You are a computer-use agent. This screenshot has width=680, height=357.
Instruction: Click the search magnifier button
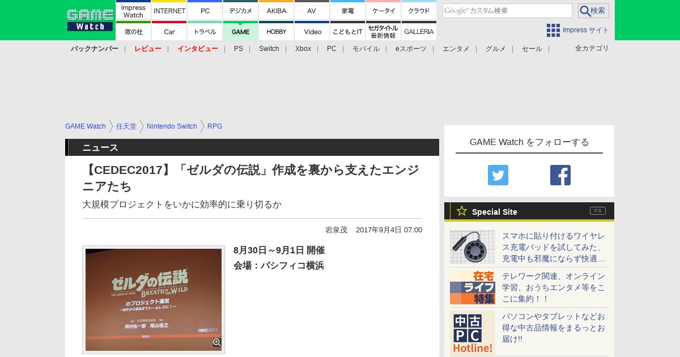point(593,11)
